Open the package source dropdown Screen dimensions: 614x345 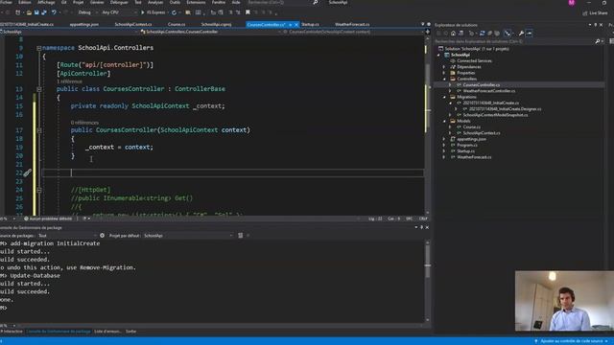tap(66, 236)
